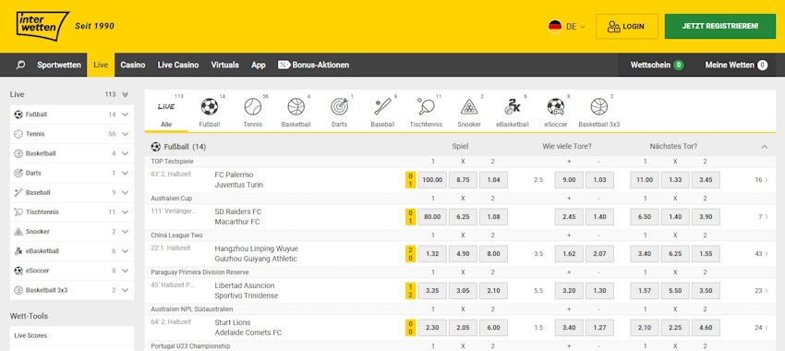Click the Australien Cup league header
The height and width of the screenshot is (351, 785).
click(172, 199)
